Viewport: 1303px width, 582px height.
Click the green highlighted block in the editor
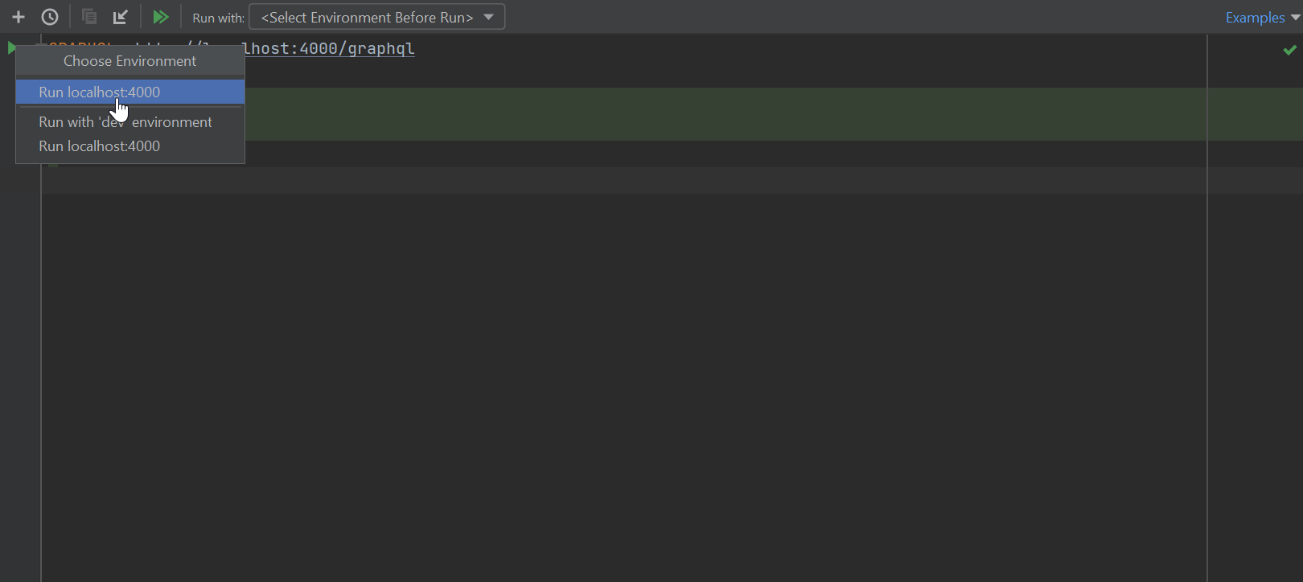pyautogui.click(x=724, y=114)
